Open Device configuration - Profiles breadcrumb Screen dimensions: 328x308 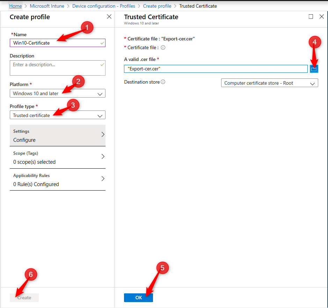click(104, 6)
